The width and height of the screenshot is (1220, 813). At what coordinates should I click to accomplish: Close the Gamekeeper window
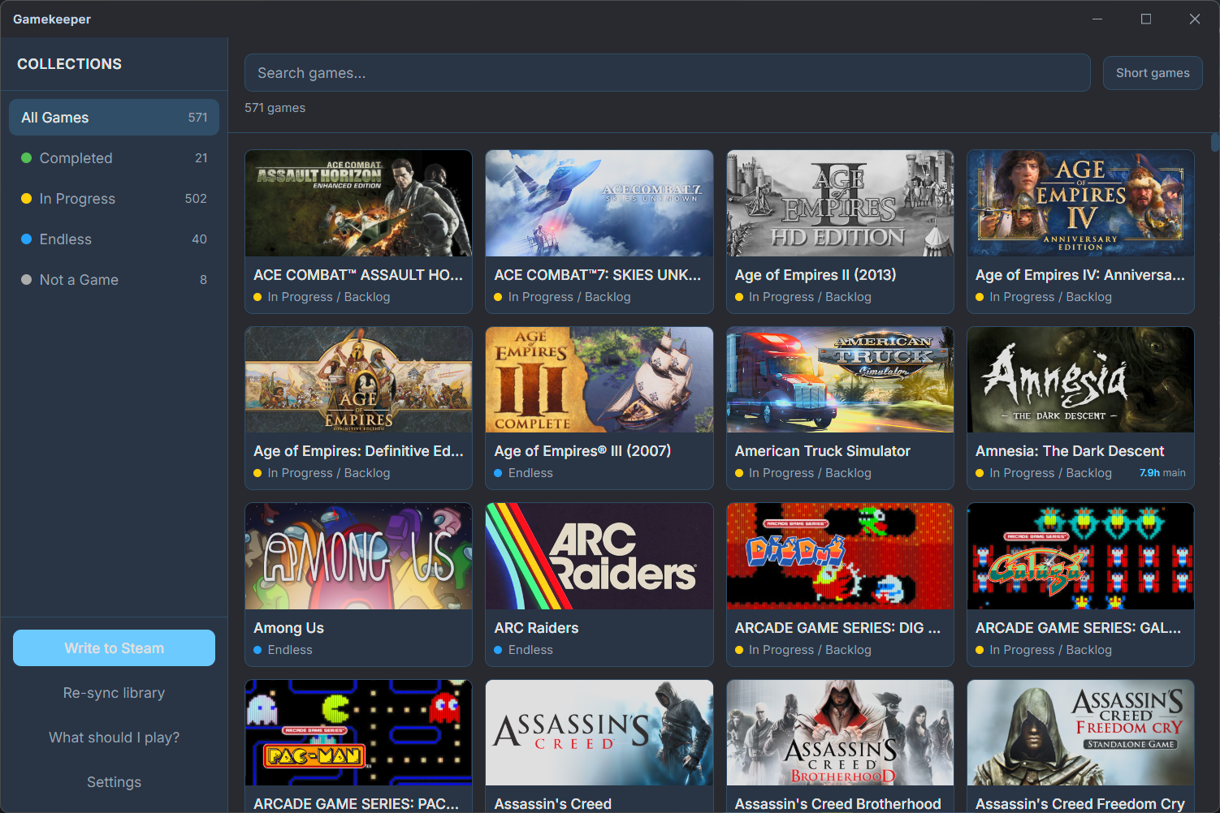[1195, 19]
